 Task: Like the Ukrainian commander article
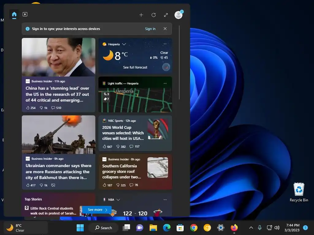coord(31,185)
